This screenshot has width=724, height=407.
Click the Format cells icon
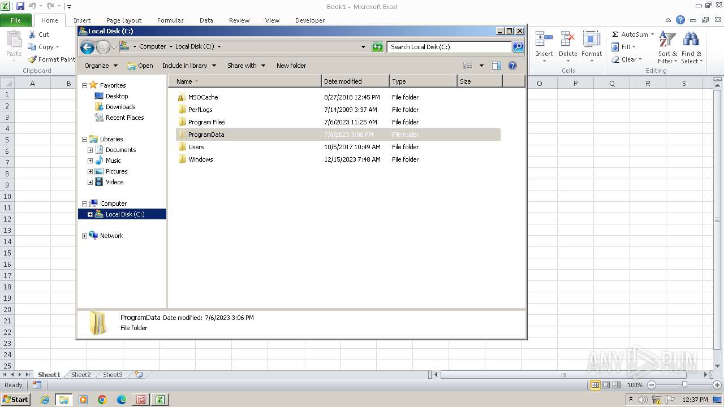(x=592, y=39)
